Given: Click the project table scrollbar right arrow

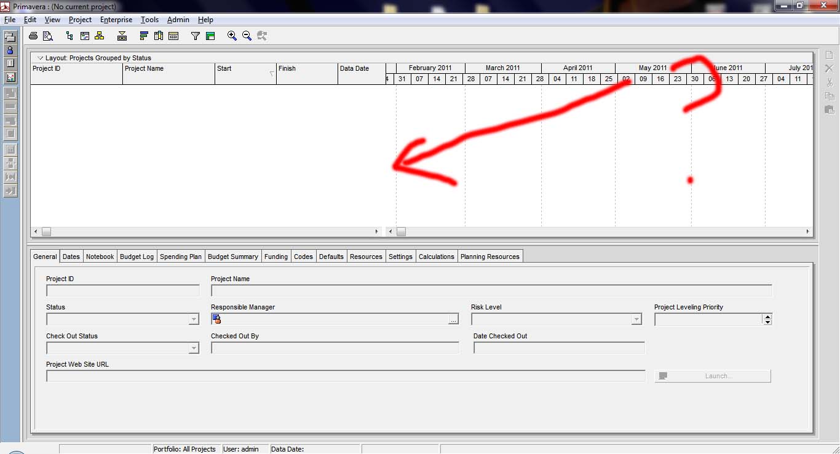Looking at the screenshot, I should [x=377, y=232].
